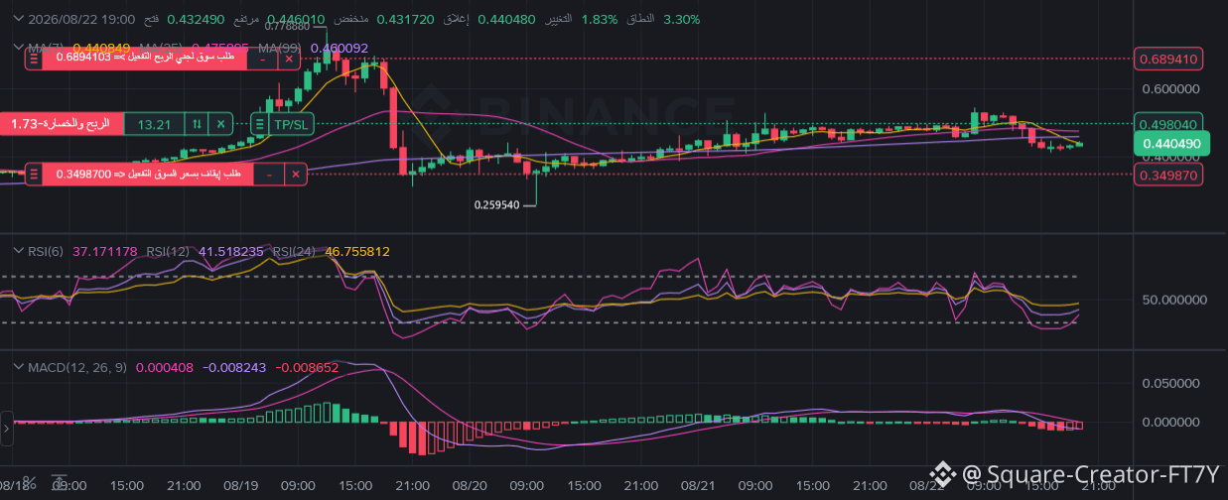Screen dimensions: 1228x500
Task: Click the MA(99) 0.460092 legend value
Action: click(x=340, y=47)
